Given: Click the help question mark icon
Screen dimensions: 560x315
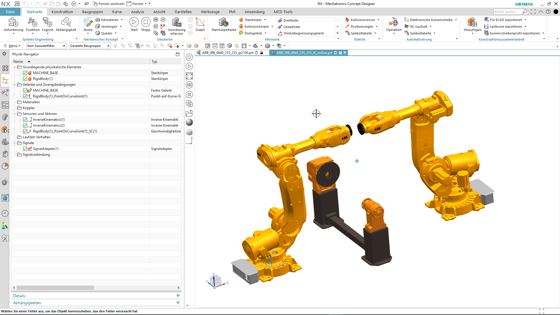Looking at the screenshot, I should [548, 12].
